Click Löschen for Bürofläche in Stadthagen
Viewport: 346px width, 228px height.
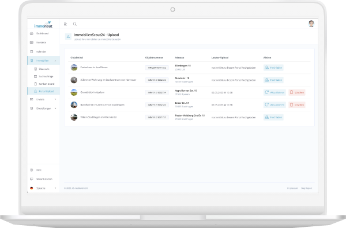297,104
